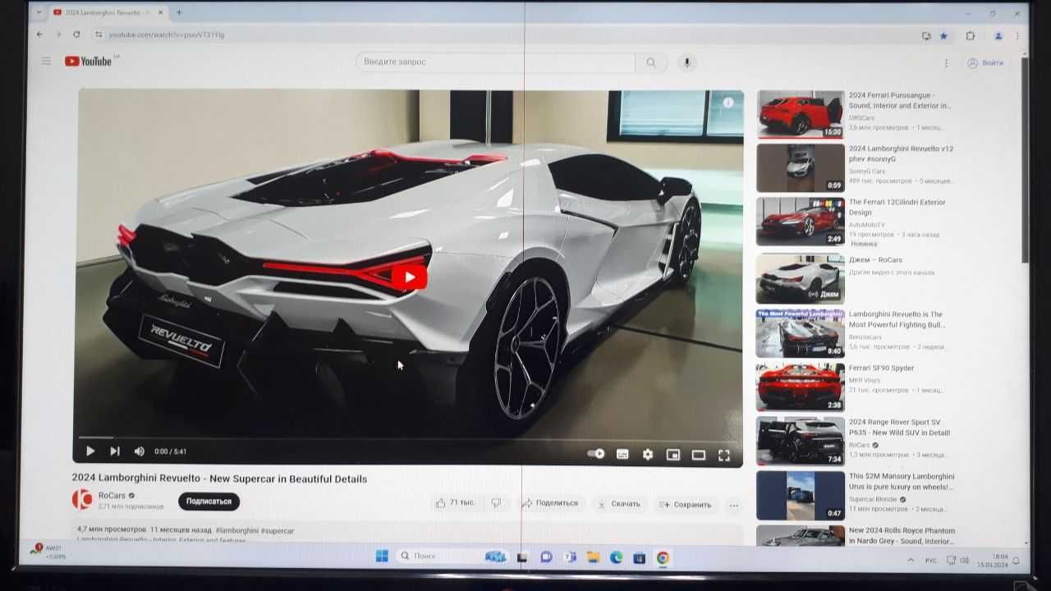
Task: Open the RoCars channel name link
Action: click(x=112, y=496)
